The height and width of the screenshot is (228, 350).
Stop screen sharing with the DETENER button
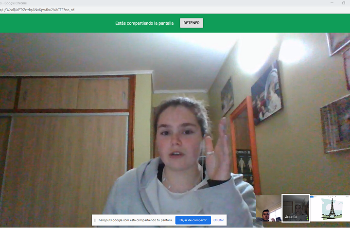[x=192, y=23]
